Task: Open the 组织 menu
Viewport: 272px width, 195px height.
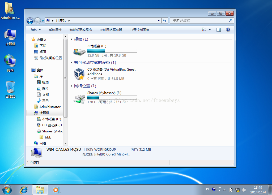Action: tap(36, 30)
